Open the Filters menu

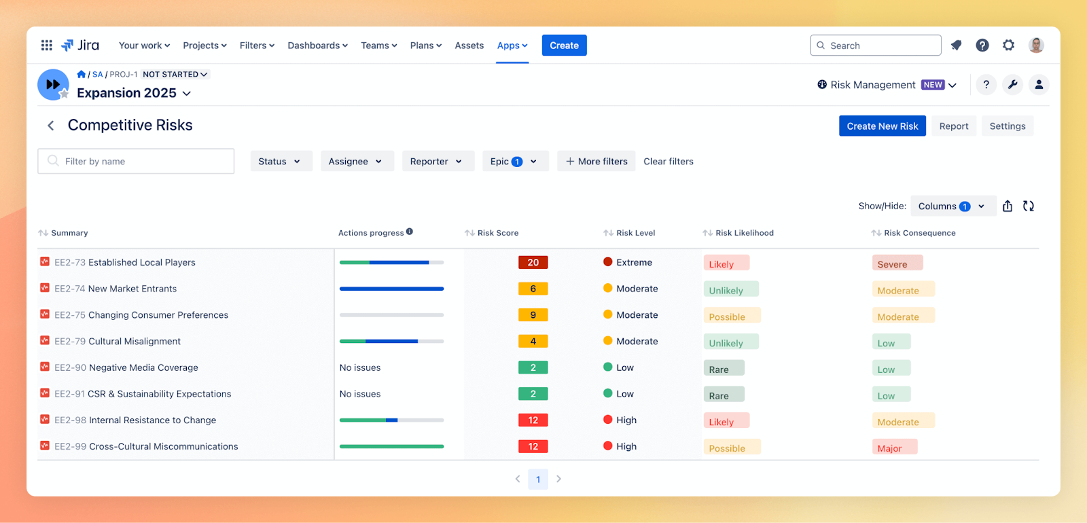click(257, 46)
